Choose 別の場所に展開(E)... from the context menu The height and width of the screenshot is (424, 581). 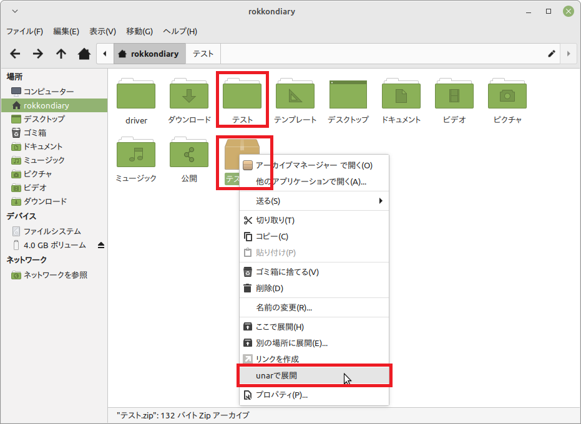click(315, 344)
